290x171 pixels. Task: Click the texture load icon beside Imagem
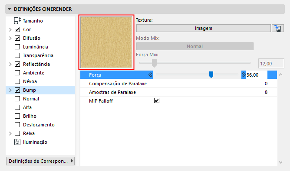[x=277, y=28]
